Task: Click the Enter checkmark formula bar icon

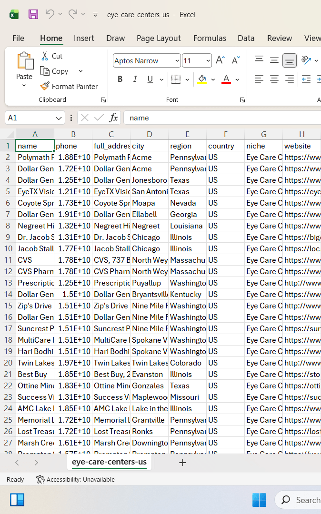Action: point(99,118)
